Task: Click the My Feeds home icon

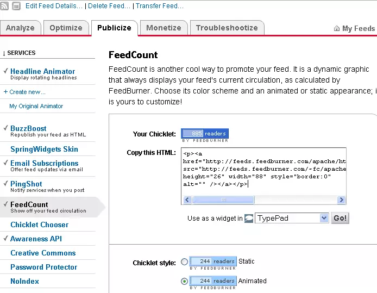Action: pos(337,28)
